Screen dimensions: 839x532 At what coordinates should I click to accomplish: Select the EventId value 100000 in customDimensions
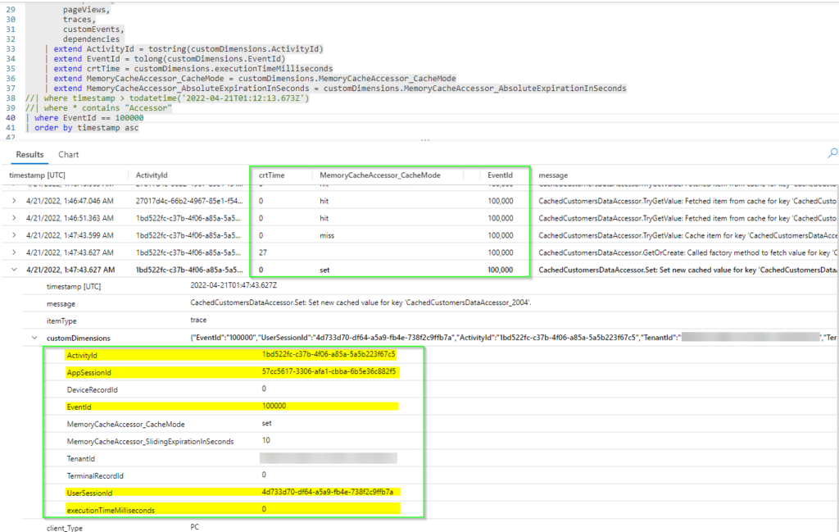pos(274,407)
